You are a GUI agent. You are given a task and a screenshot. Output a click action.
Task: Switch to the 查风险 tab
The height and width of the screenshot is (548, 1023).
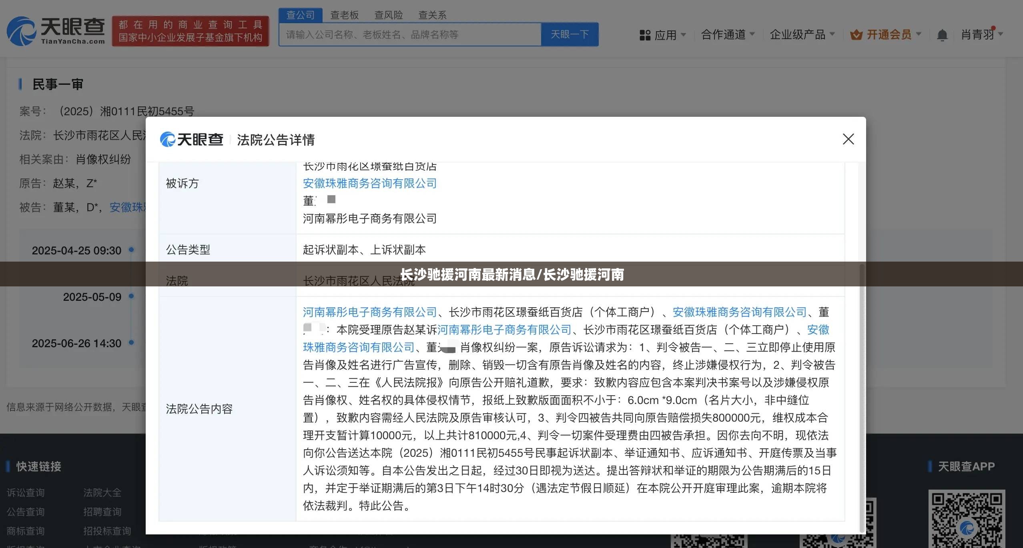(388, 15)
